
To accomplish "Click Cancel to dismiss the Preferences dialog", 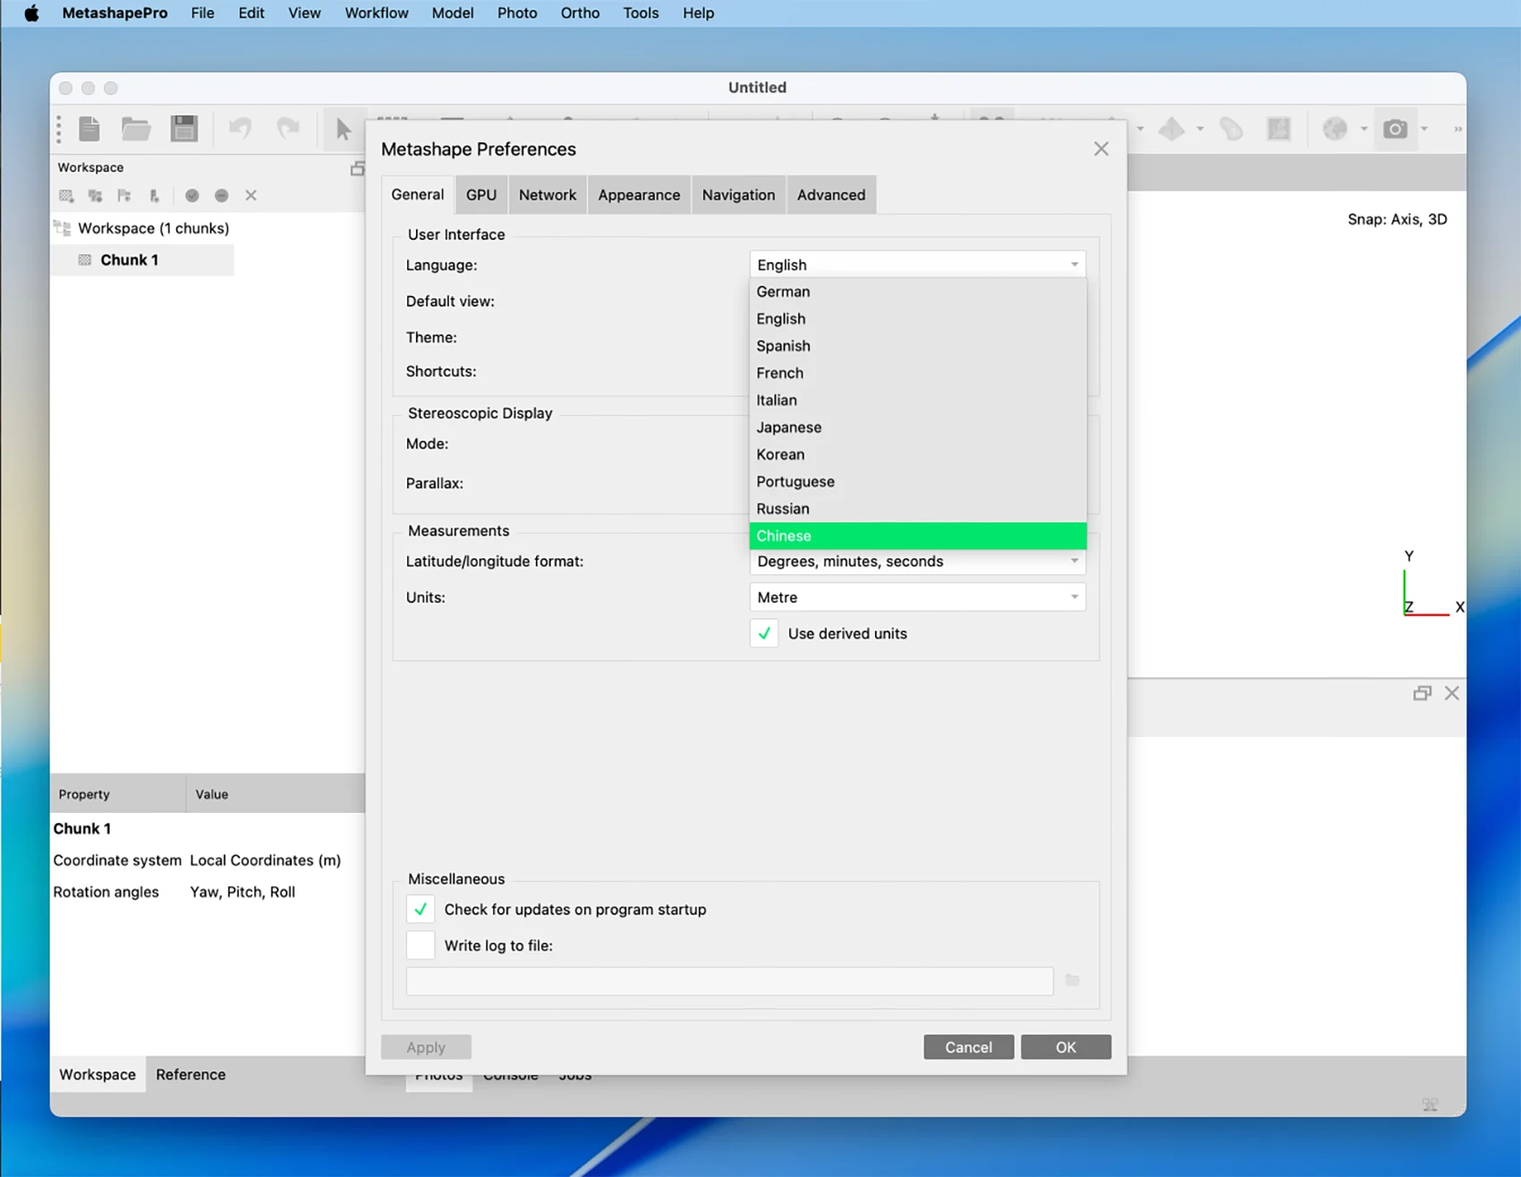I will click(968, 1047).
